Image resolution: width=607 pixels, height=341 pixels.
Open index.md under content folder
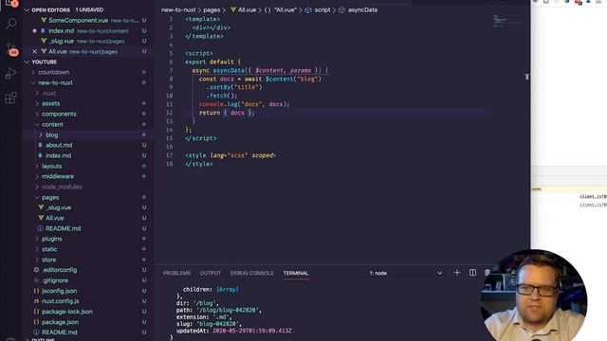pos(59,155)
